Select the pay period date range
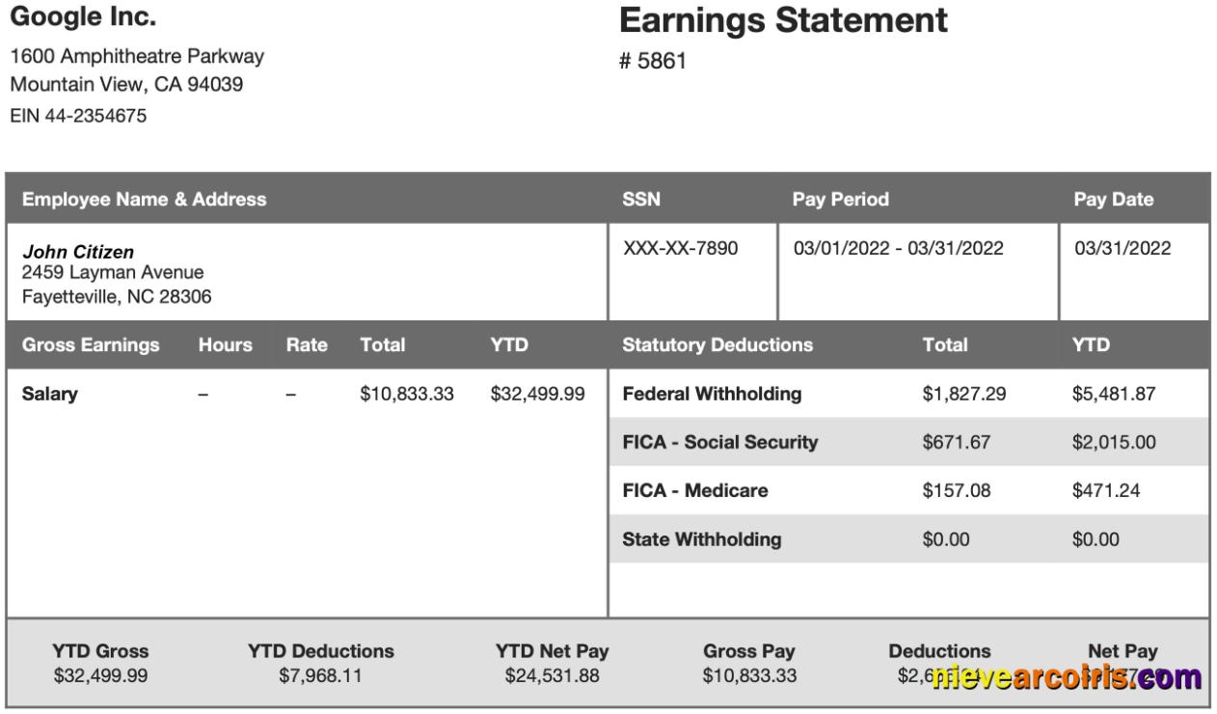The image size is (1217, 714). click(898, 249)
